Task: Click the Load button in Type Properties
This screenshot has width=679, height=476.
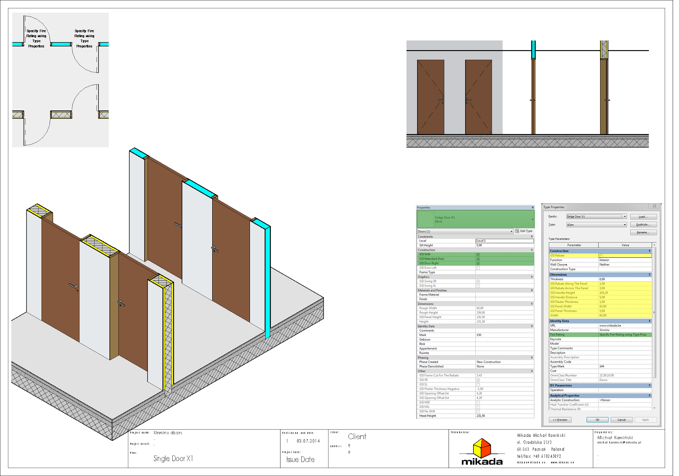Action: point(643,217)
